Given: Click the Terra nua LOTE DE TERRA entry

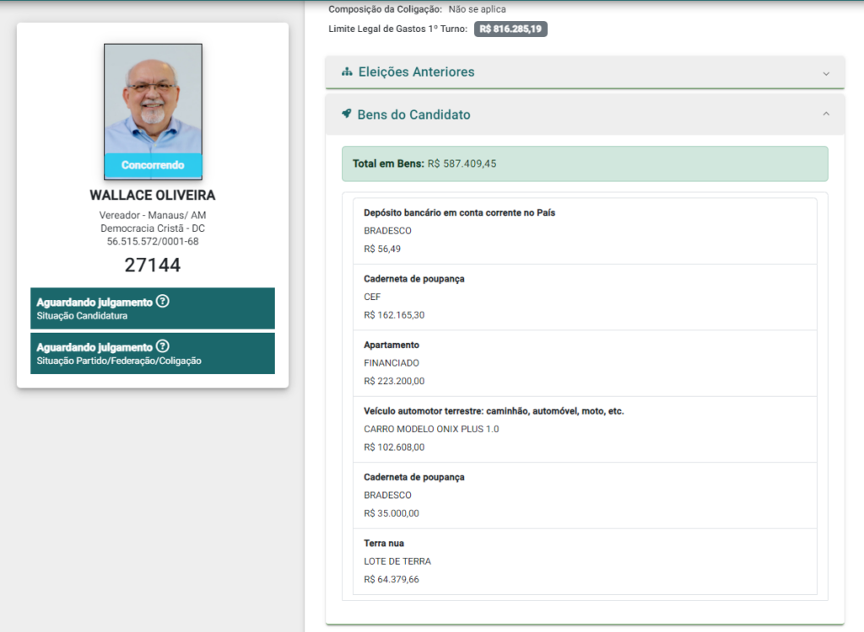Looking at the screenshot, I should (584, 561).
